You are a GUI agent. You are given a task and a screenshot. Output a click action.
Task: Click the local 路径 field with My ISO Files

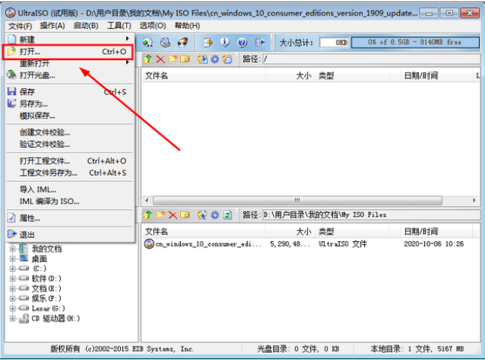(372, 215)
